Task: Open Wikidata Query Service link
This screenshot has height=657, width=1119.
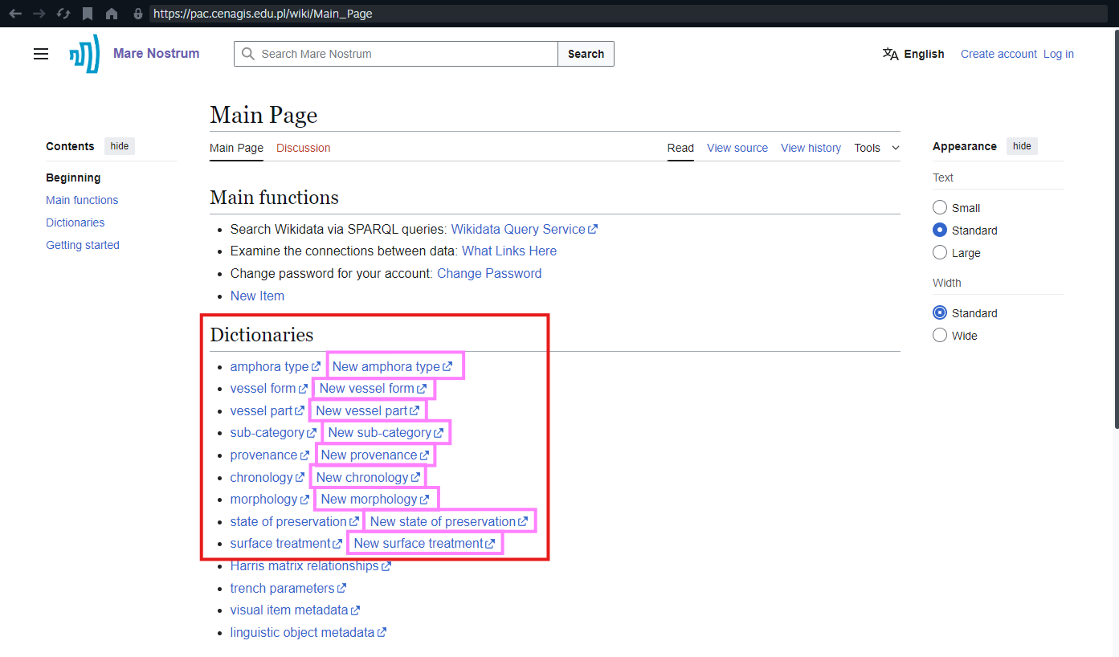Action: click(x=524, y=229)
